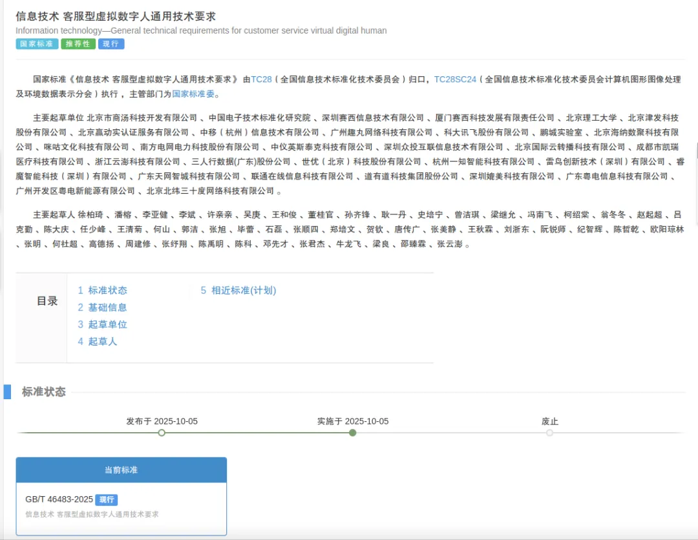Click the blue 标准状态 section marker block
This screenshot has height=540, width=698.
(7, 391)
